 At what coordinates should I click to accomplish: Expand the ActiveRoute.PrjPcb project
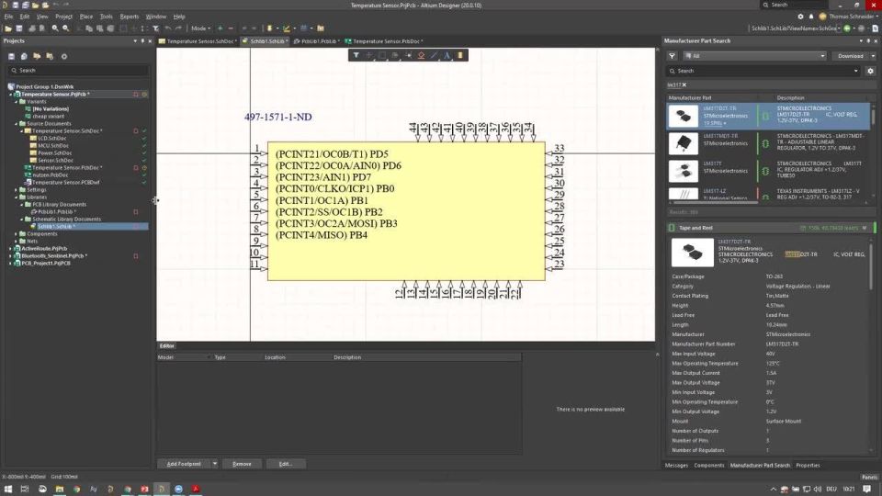click(x=11, y=249)
